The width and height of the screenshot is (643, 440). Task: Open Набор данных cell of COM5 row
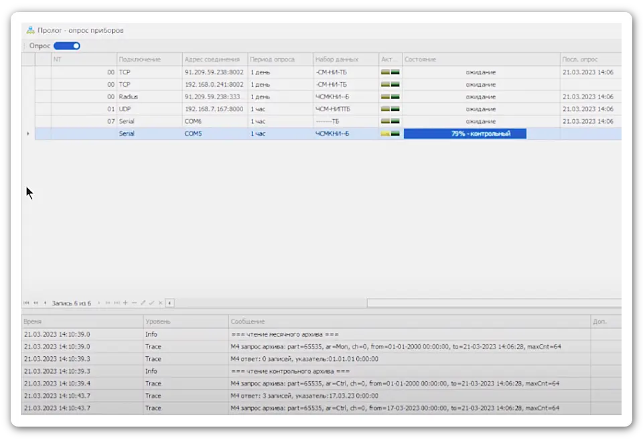click(345, 134)
